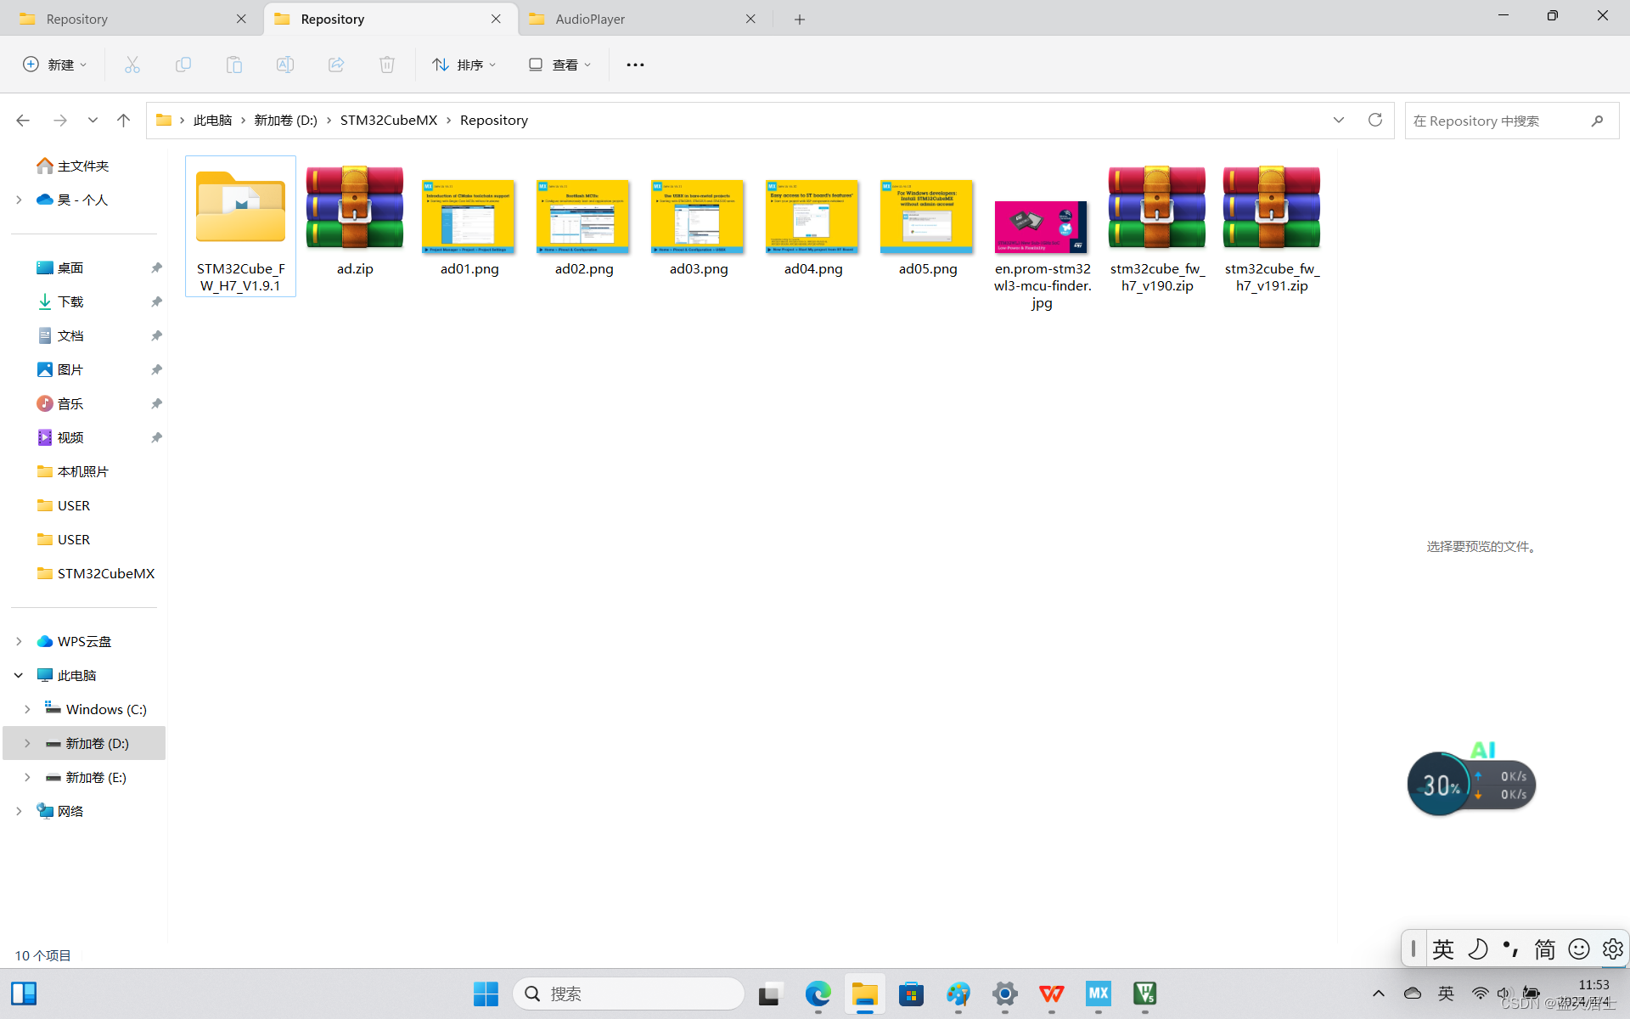The image size is (1630, 1019).
Task: Click the Rename icon in toolbar
Action: (285, 65)
